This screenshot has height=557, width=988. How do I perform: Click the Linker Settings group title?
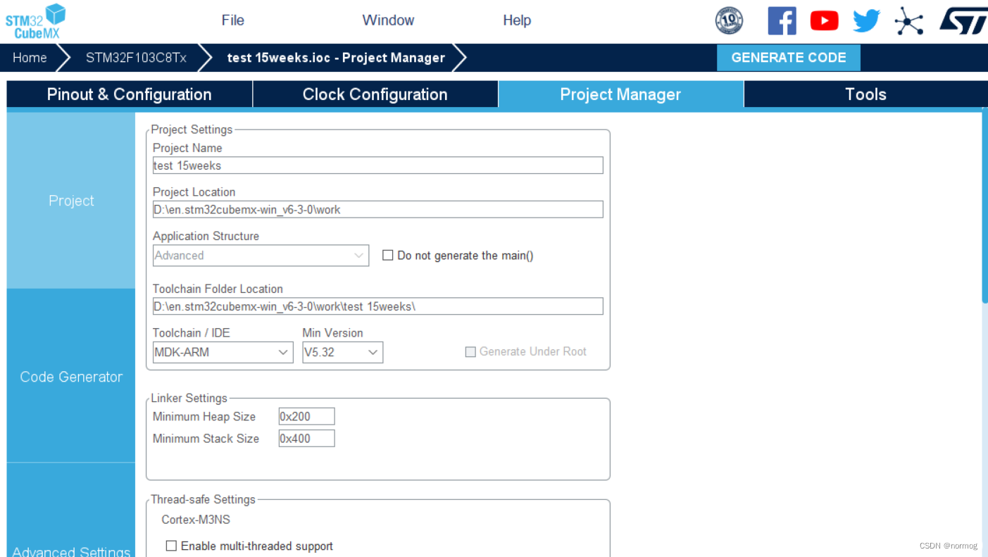coord(189,398)
